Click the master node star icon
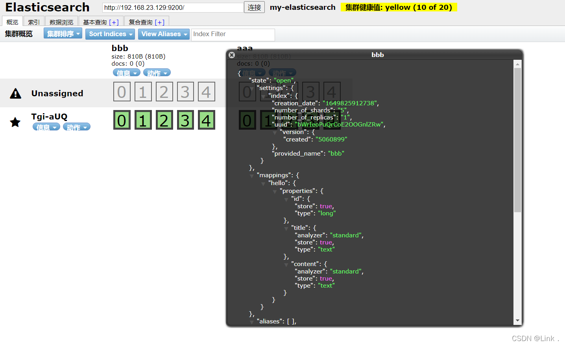Viewport: 565px width, 345px height. [x=15, y=122]
